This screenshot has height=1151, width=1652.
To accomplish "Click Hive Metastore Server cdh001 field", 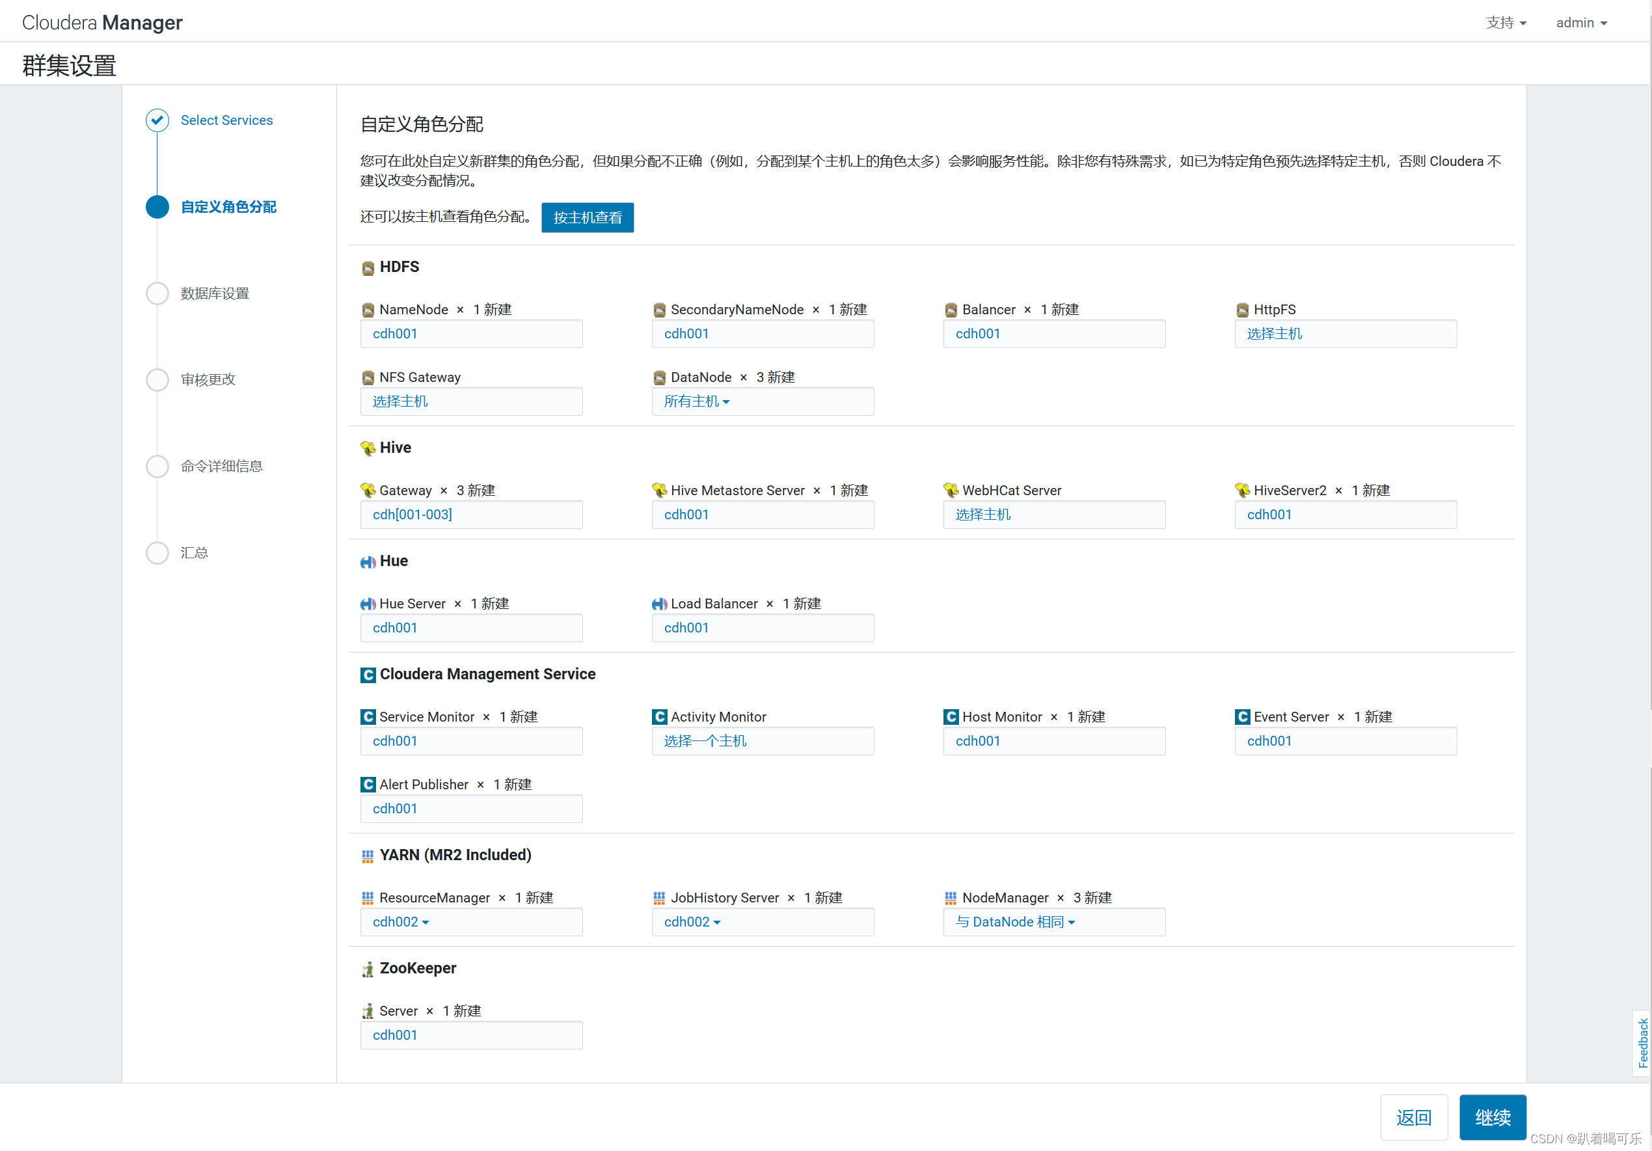I will pos(763,515).
